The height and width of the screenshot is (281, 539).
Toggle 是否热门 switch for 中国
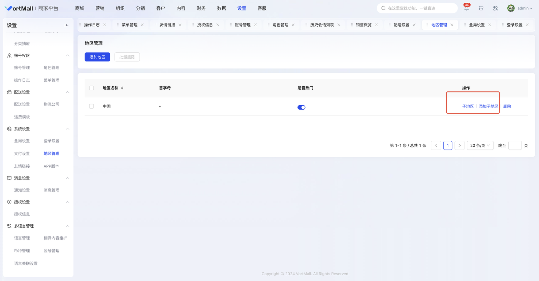pyautogui.click(x=301, y=107)
